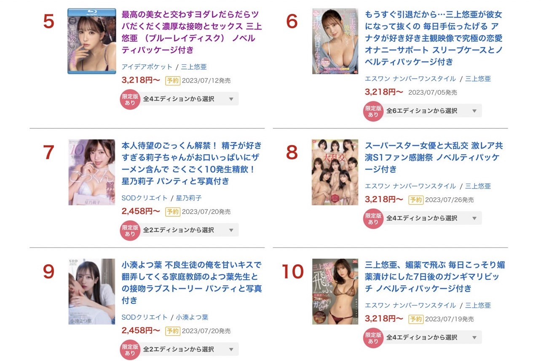Click the 星乃莉子 name link under rank 7
The height and width of the screenshot is (361, 541).
click(x=189, y=198)
